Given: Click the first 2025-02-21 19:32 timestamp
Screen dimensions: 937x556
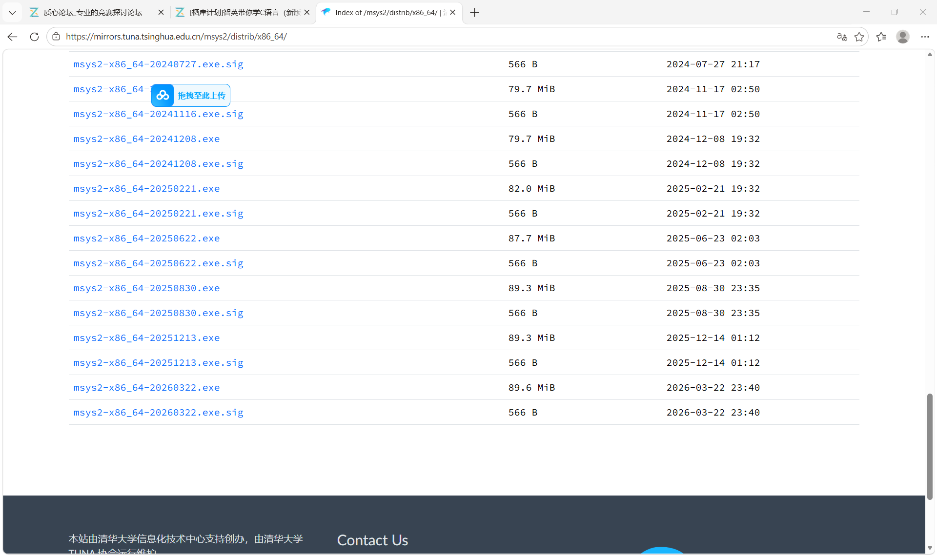Looking at the screenshot, I should click(x=713, y=189).
